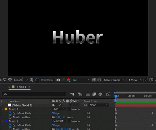Click the Collapse Transformations sun column header
Viewport: 156px width, 130px height.
[x=57, y=101]
